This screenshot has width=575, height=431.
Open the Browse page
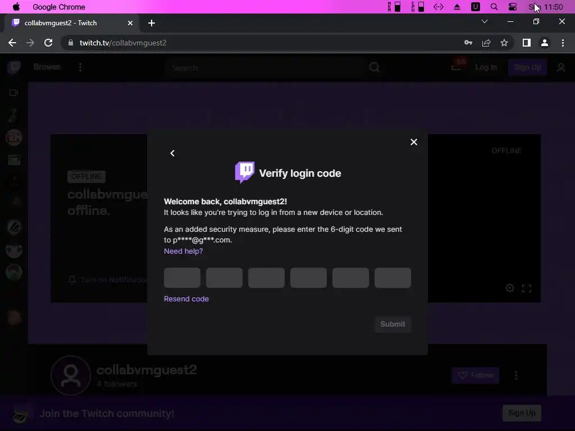point(47,67)
